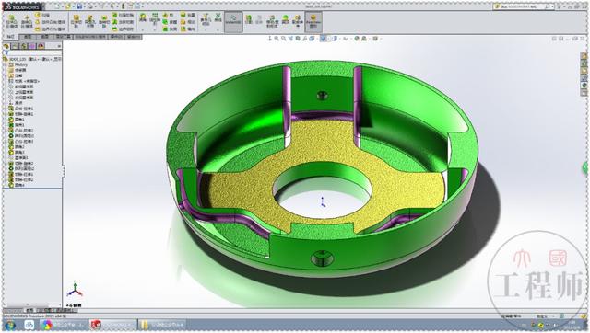Expand the Boss-Extrude1 feature node

[x=5, y=109]
